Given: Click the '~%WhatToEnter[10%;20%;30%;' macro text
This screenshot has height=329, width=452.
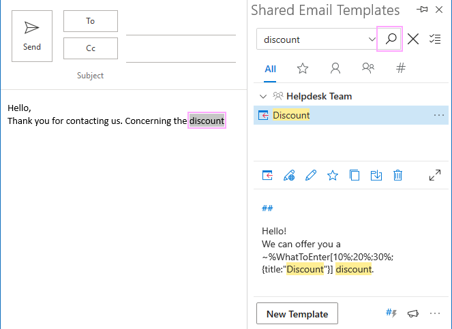Looking at the screenshot, I should pyautogui.click(x=328, y=257).
